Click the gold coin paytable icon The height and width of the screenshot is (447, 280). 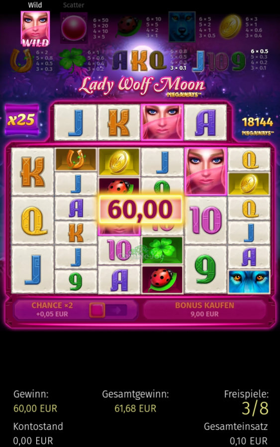coord(231,27)
